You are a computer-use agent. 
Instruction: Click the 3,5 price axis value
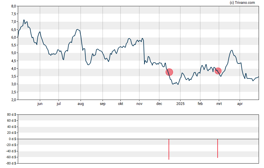click(x=14, y=76)
